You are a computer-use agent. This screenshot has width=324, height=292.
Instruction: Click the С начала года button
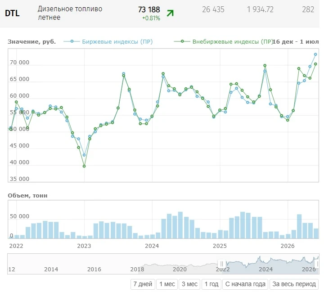click(x=245, y=284)
